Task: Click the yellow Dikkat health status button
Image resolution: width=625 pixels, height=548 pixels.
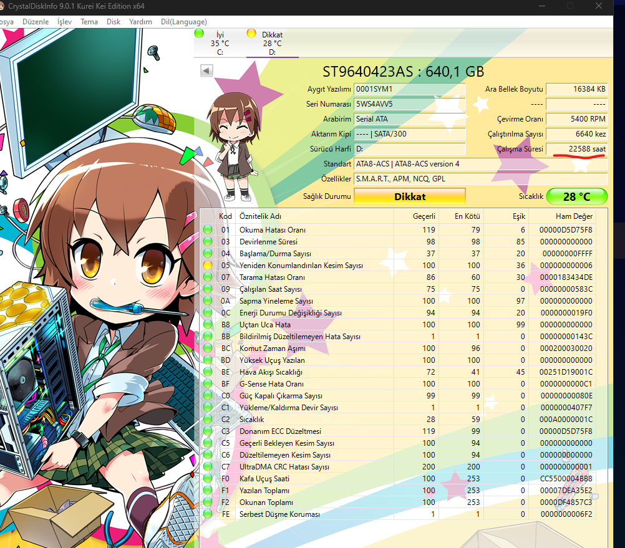Action: pyautogui.click(x=410, y=196)
